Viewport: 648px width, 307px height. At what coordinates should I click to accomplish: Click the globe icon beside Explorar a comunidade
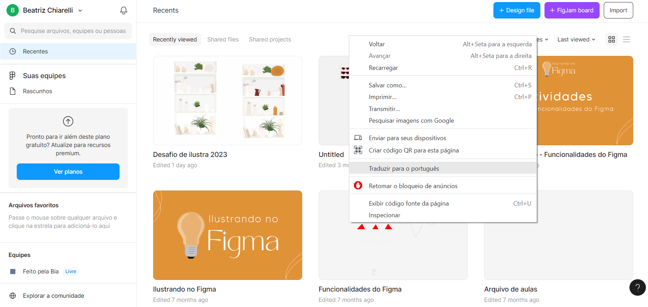coord(13,295)
